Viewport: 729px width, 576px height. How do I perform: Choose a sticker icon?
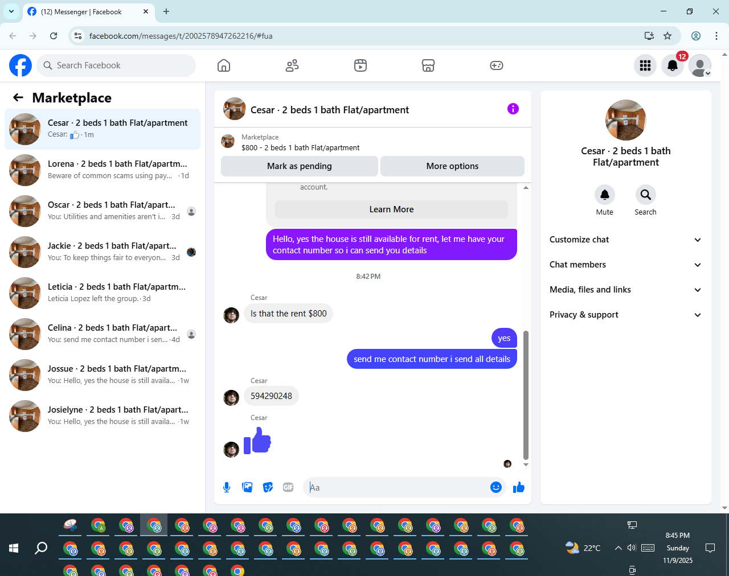click(x=268, y=487)
